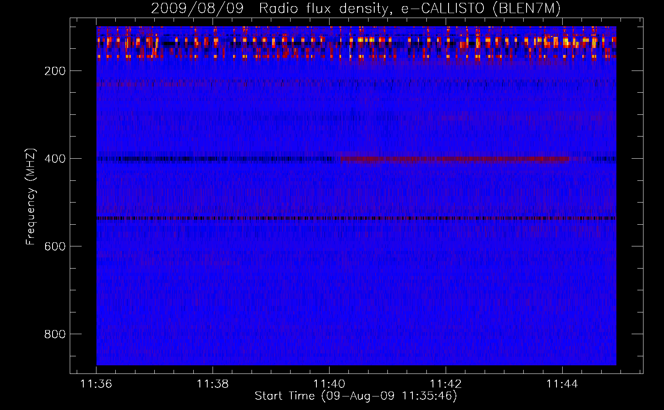Click the 400 frequency tick label
664x410 pixels.
click(55, 159)
